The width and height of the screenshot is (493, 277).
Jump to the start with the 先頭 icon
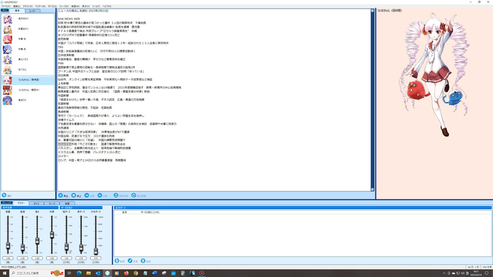click(x=87, y=195)
